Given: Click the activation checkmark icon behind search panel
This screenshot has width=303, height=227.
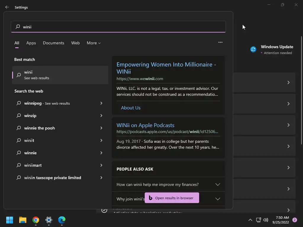Looking at the screenshot, I should pos(104,210).
